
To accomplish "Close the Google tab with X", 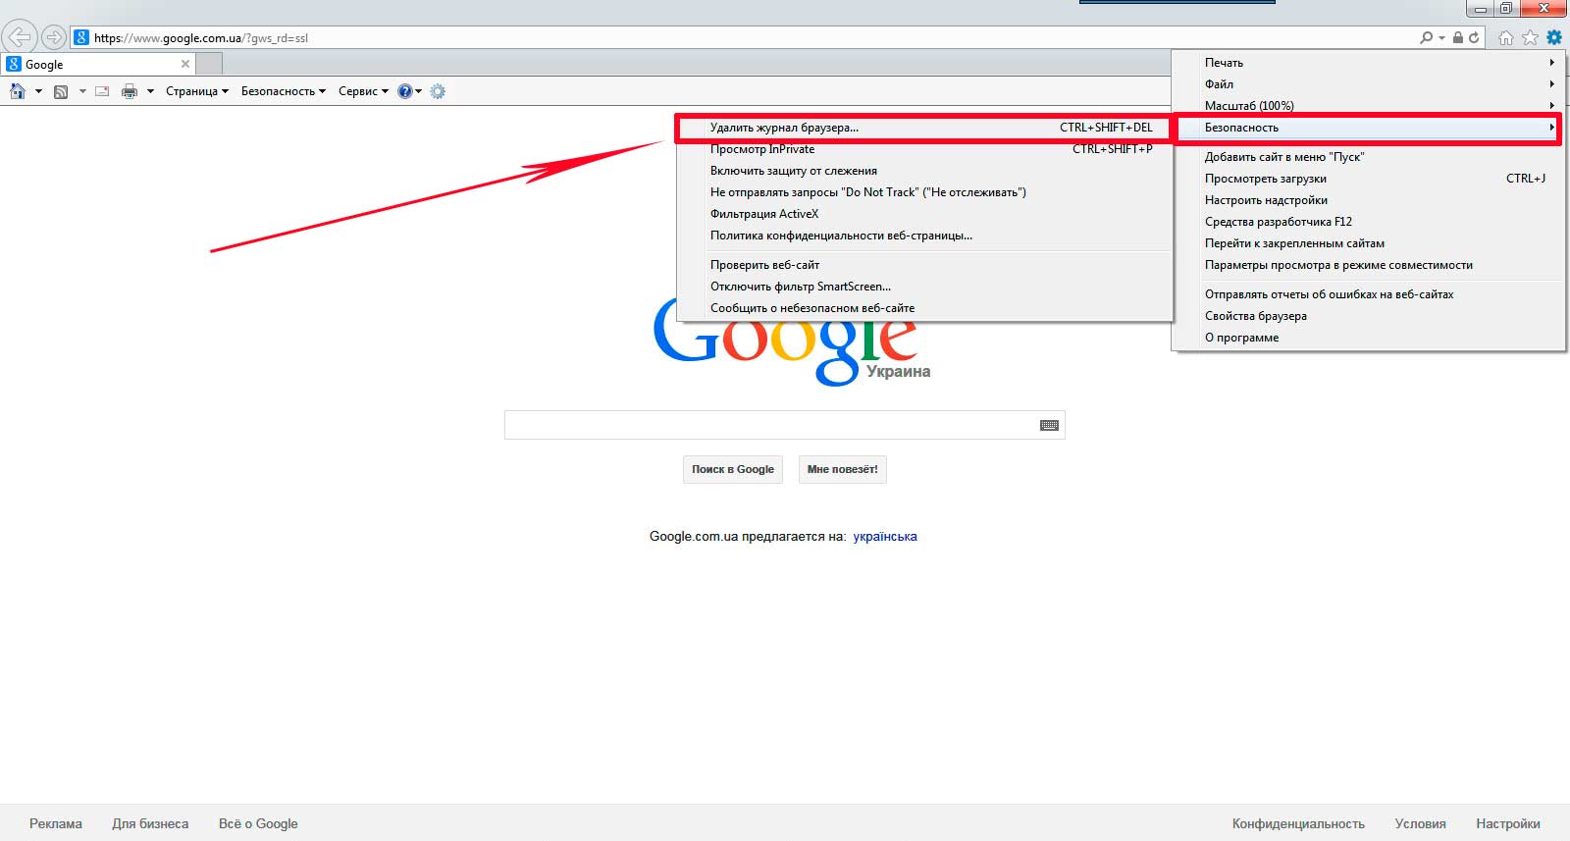I will pyautogui.click(x=185, y=64).
